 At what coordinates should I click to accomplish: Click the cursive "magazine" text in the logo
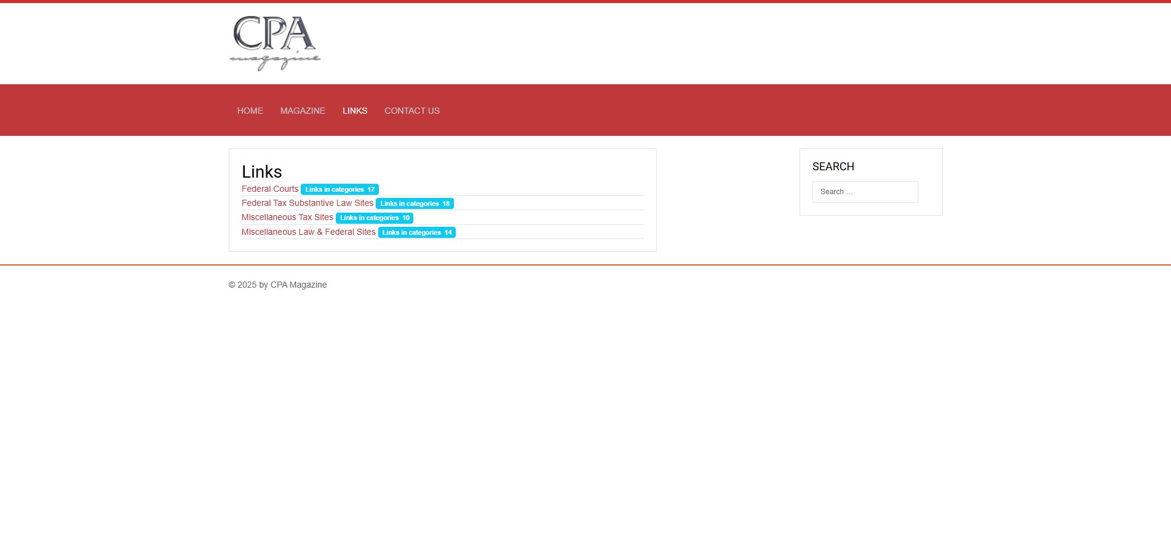(x=274, y=61)
